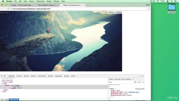The image size is (179, 101).
Task: Switch to the Computed styles tab
Action: pyautogui.click(x=117, y=79)
